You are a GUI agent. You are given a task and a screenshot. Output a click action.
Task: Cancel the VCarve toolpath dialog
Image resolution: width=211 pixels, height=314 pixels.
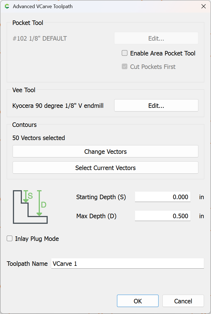183,301
